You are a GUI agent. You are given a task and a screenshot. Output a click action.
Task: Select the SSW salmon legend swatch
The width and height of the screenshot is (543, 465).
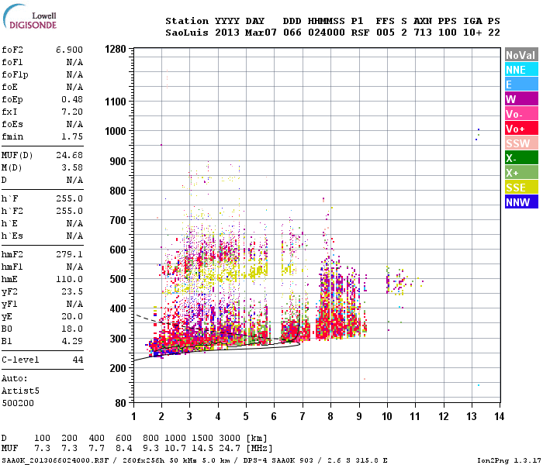point(521,143)
